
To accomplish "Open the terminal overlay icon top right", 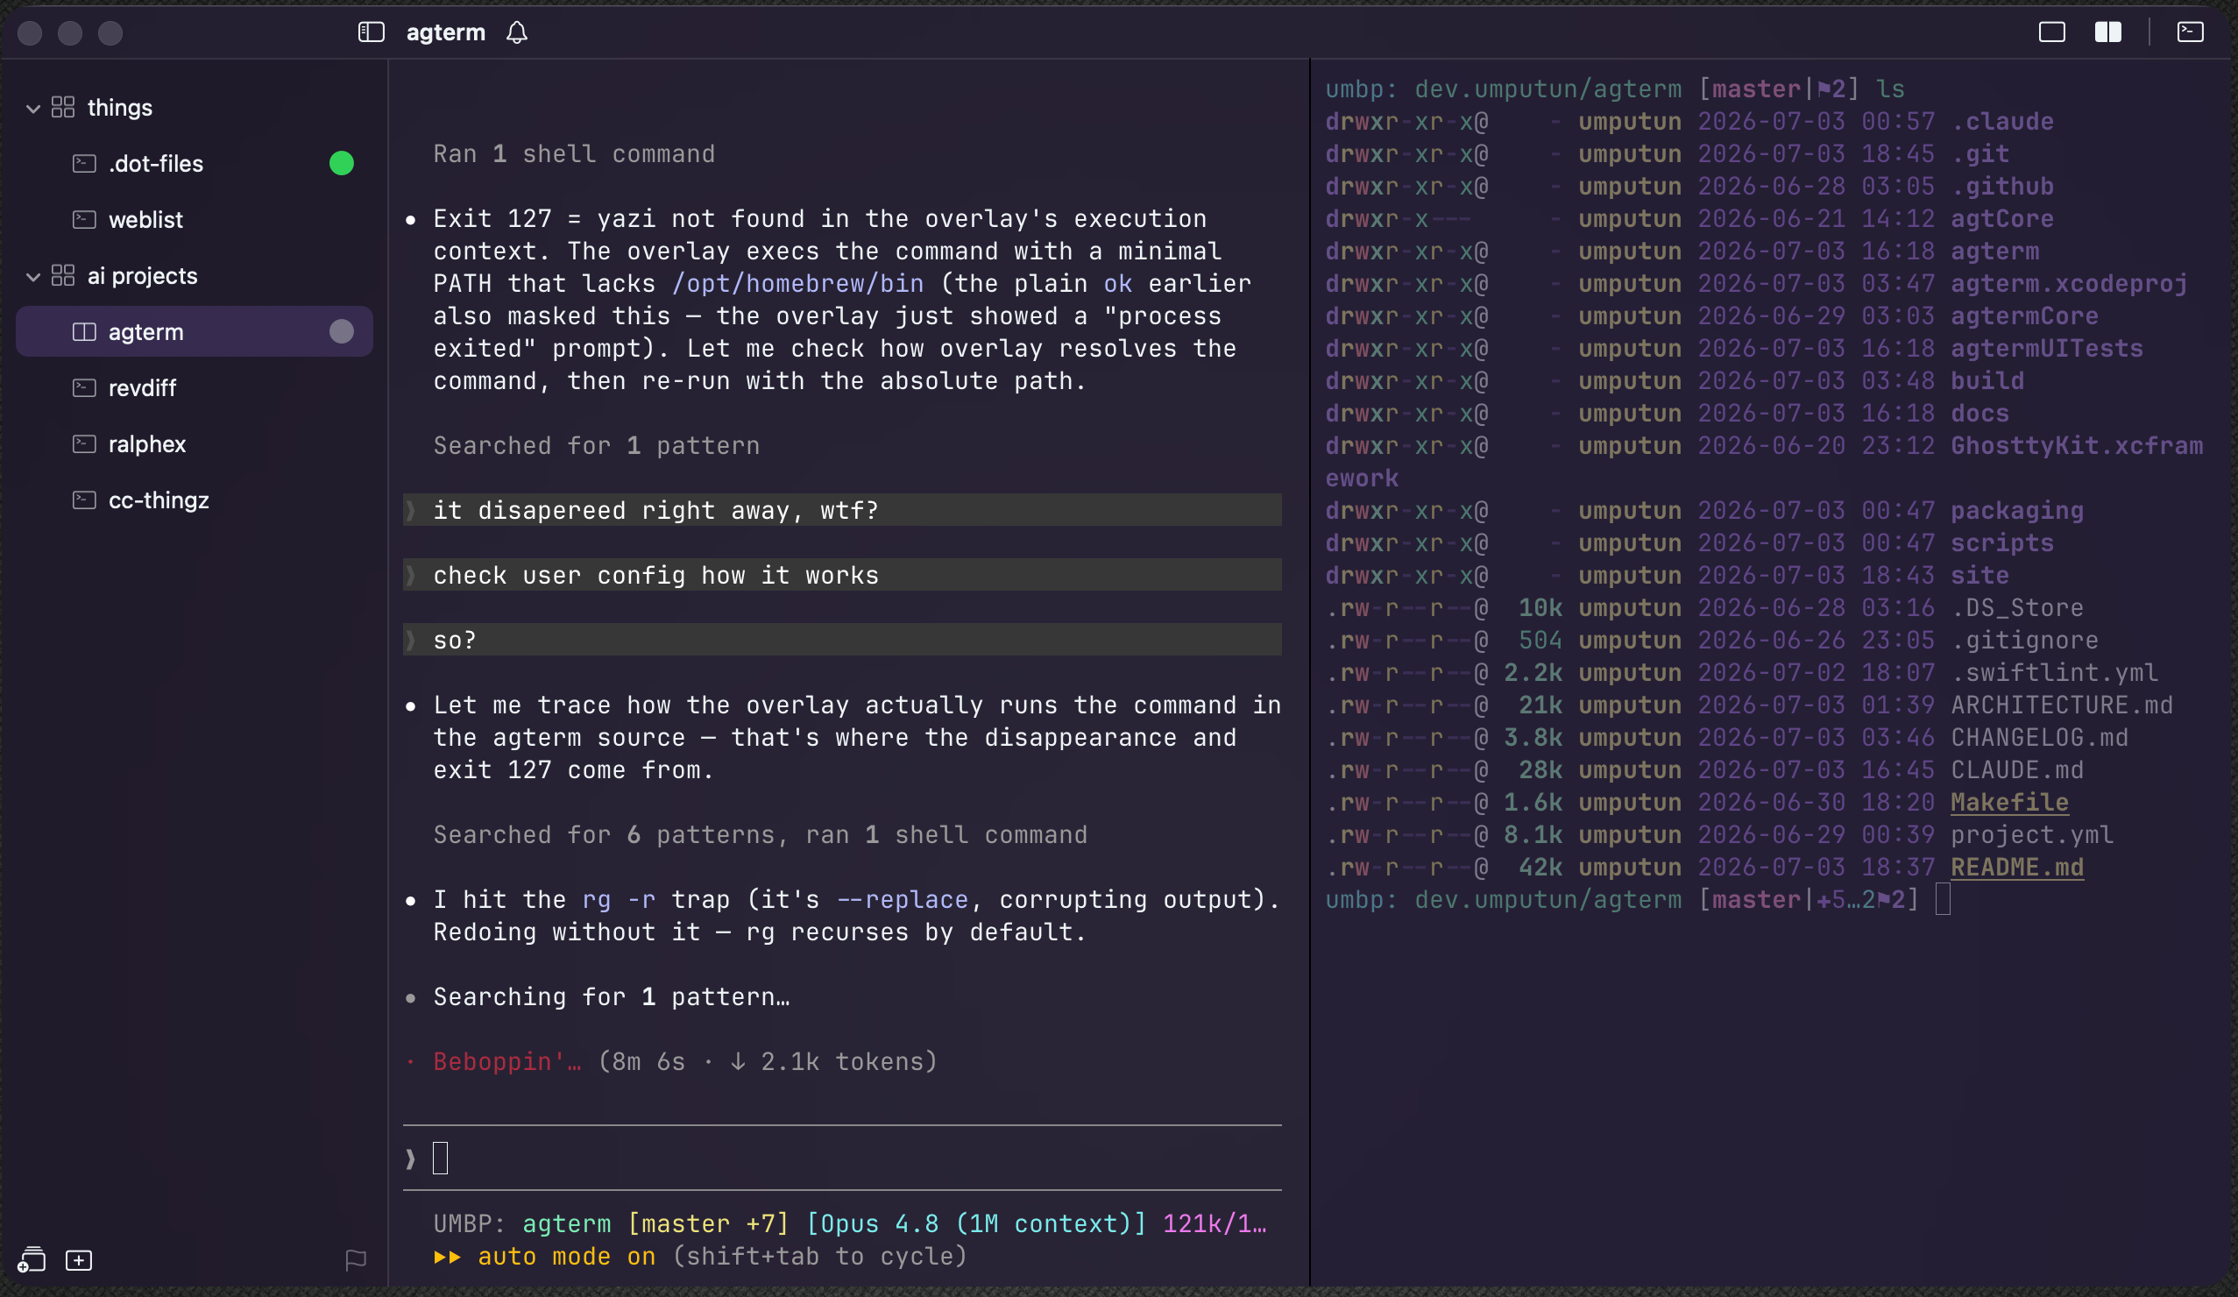I will pyautogui.click(x=2190, y=33).
